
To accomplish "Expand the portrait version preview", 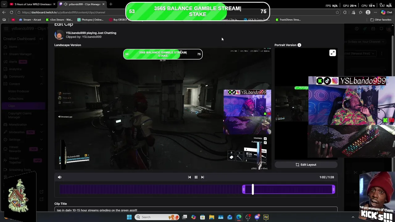I will (x=332, y=53).
